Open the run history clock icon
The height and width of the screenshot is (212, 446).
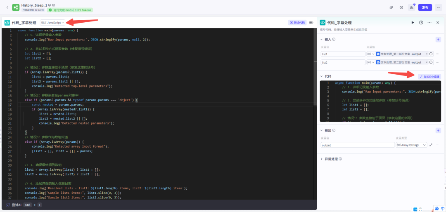(401, 7)
